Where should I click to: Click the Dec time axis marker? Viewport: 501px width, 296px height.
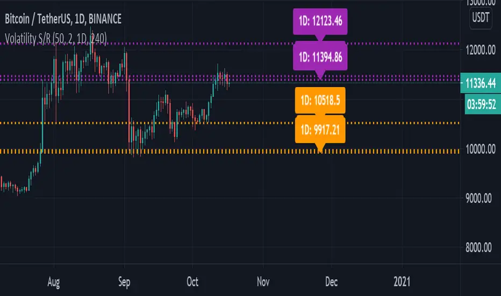pos(331,281)
